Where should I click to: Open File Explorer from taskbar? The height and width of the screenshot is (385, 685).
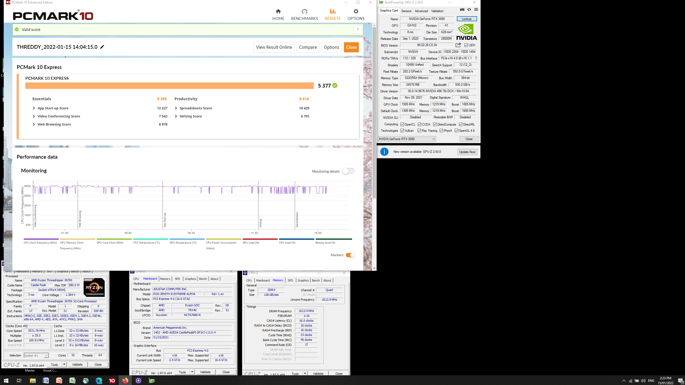(x=33, y=380)
